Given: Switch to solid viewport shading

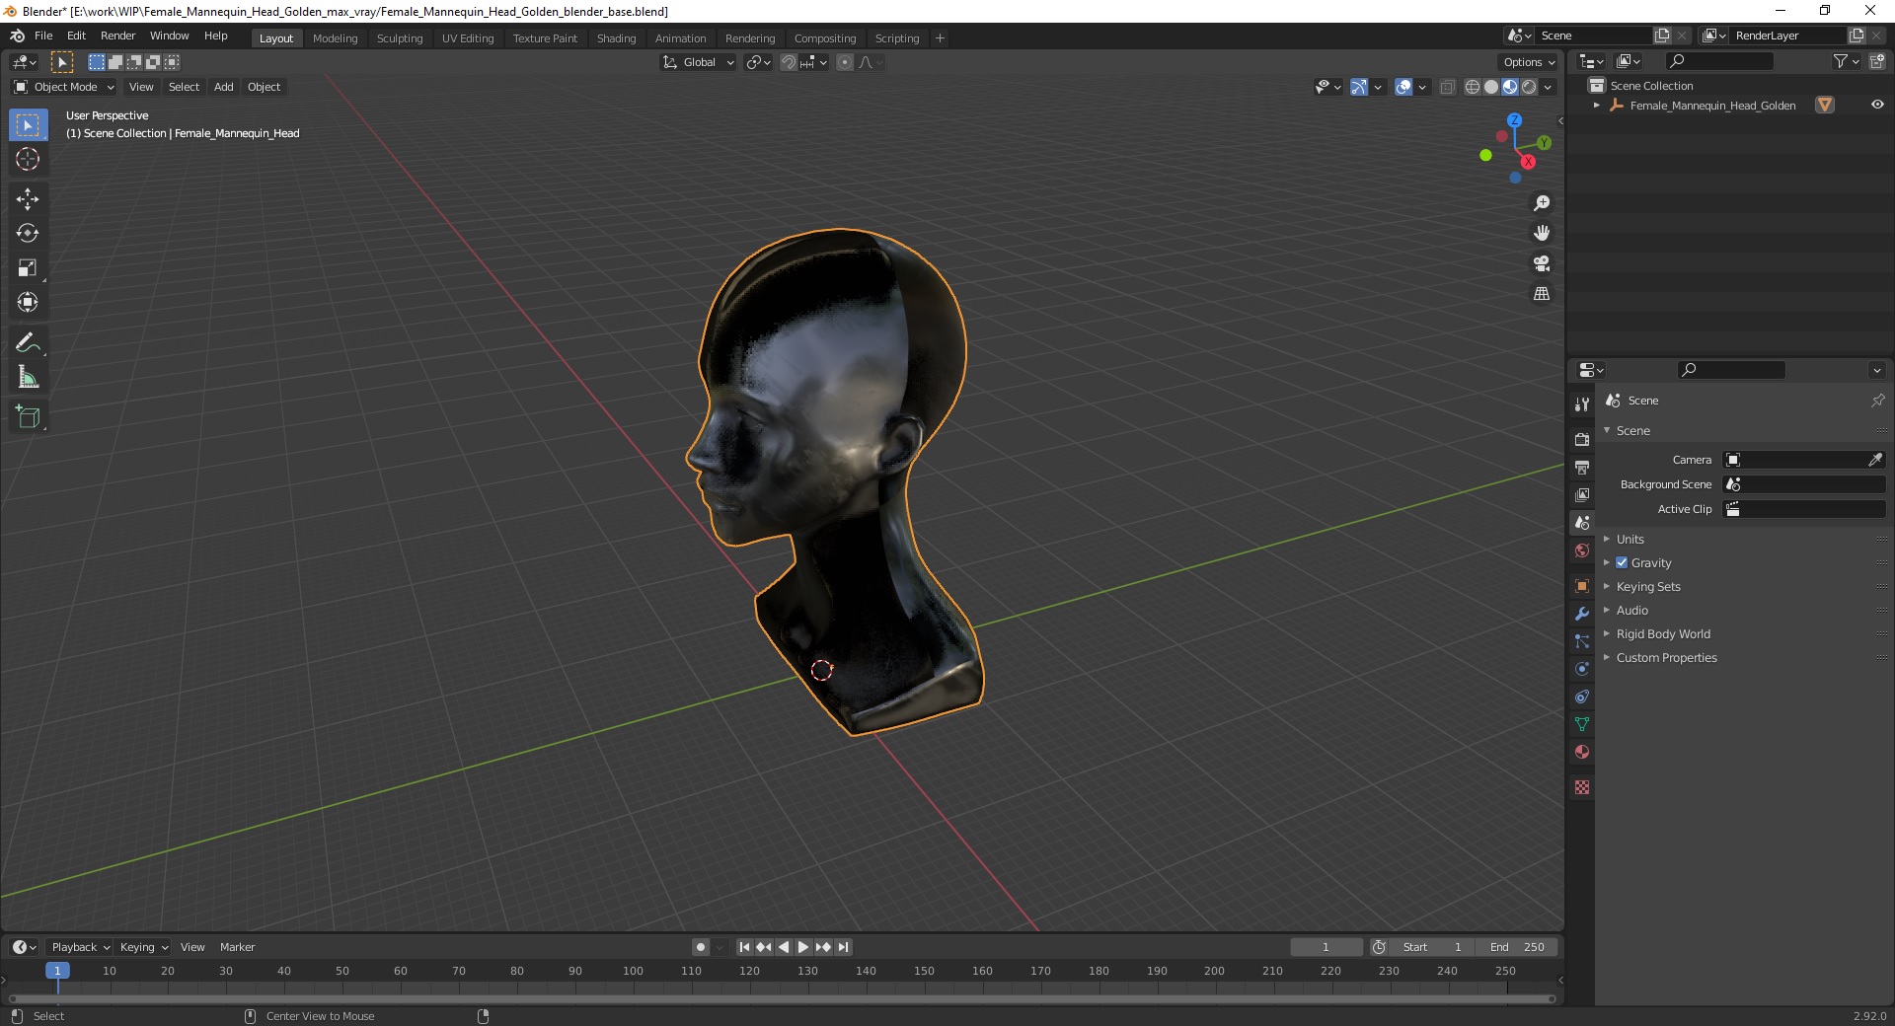Looking at the screenshot, I should click(1491, 87).
